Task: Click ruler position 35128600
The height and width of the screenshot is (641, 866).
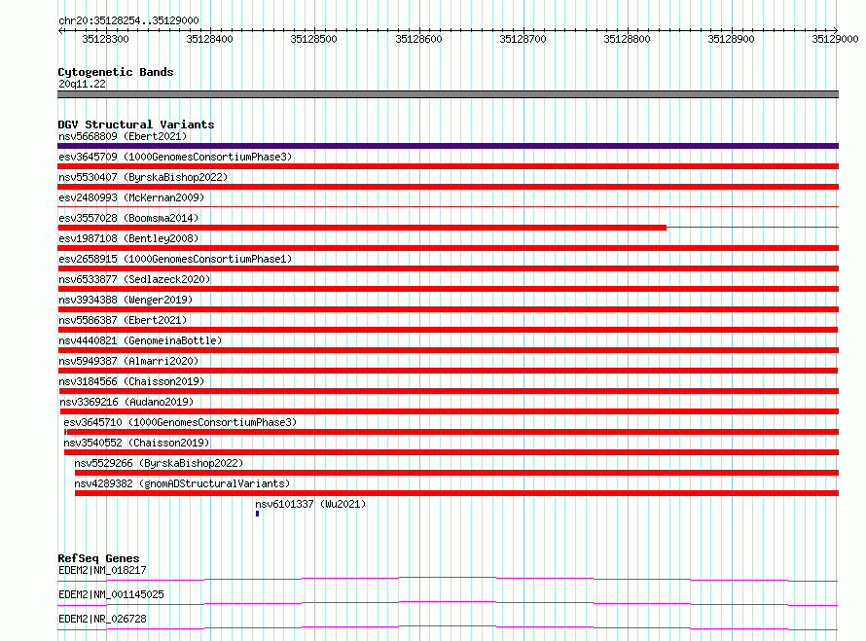Action: [418, 39]
